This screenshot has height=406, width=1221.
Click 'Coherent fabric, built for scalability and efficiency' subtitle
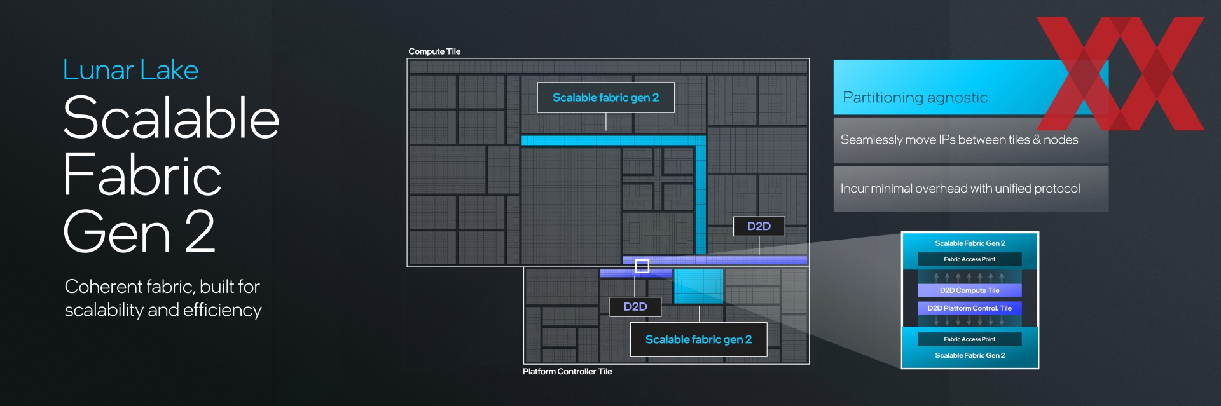coord(163,298)
